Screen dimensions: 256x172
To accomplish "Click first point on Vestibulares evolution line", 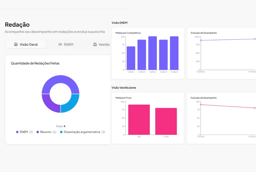I will tap(201, 105).
